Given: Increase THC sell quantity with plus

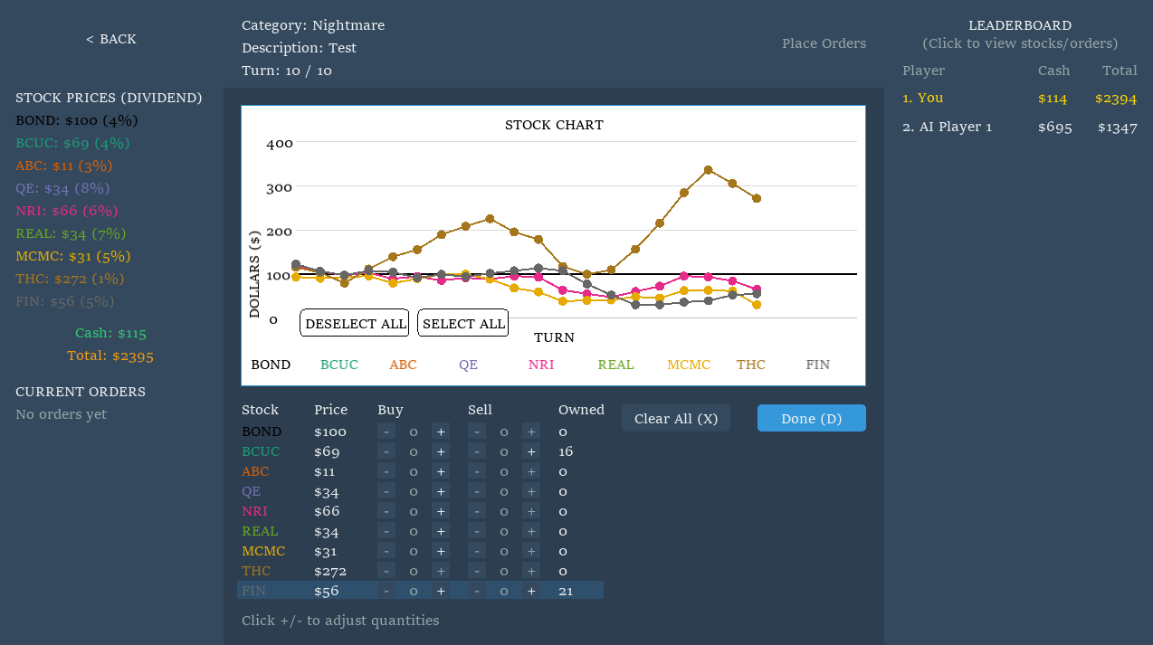Looking at the screenshot, I should pyautogui.click(x=531, y=571).
